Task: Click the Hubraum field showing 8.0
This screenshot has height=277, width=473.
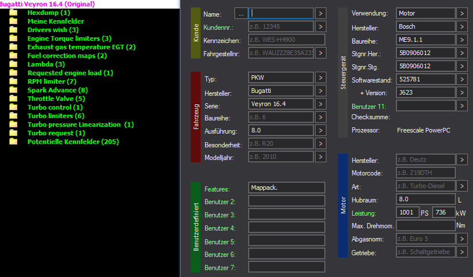Action: coord(426,200)
